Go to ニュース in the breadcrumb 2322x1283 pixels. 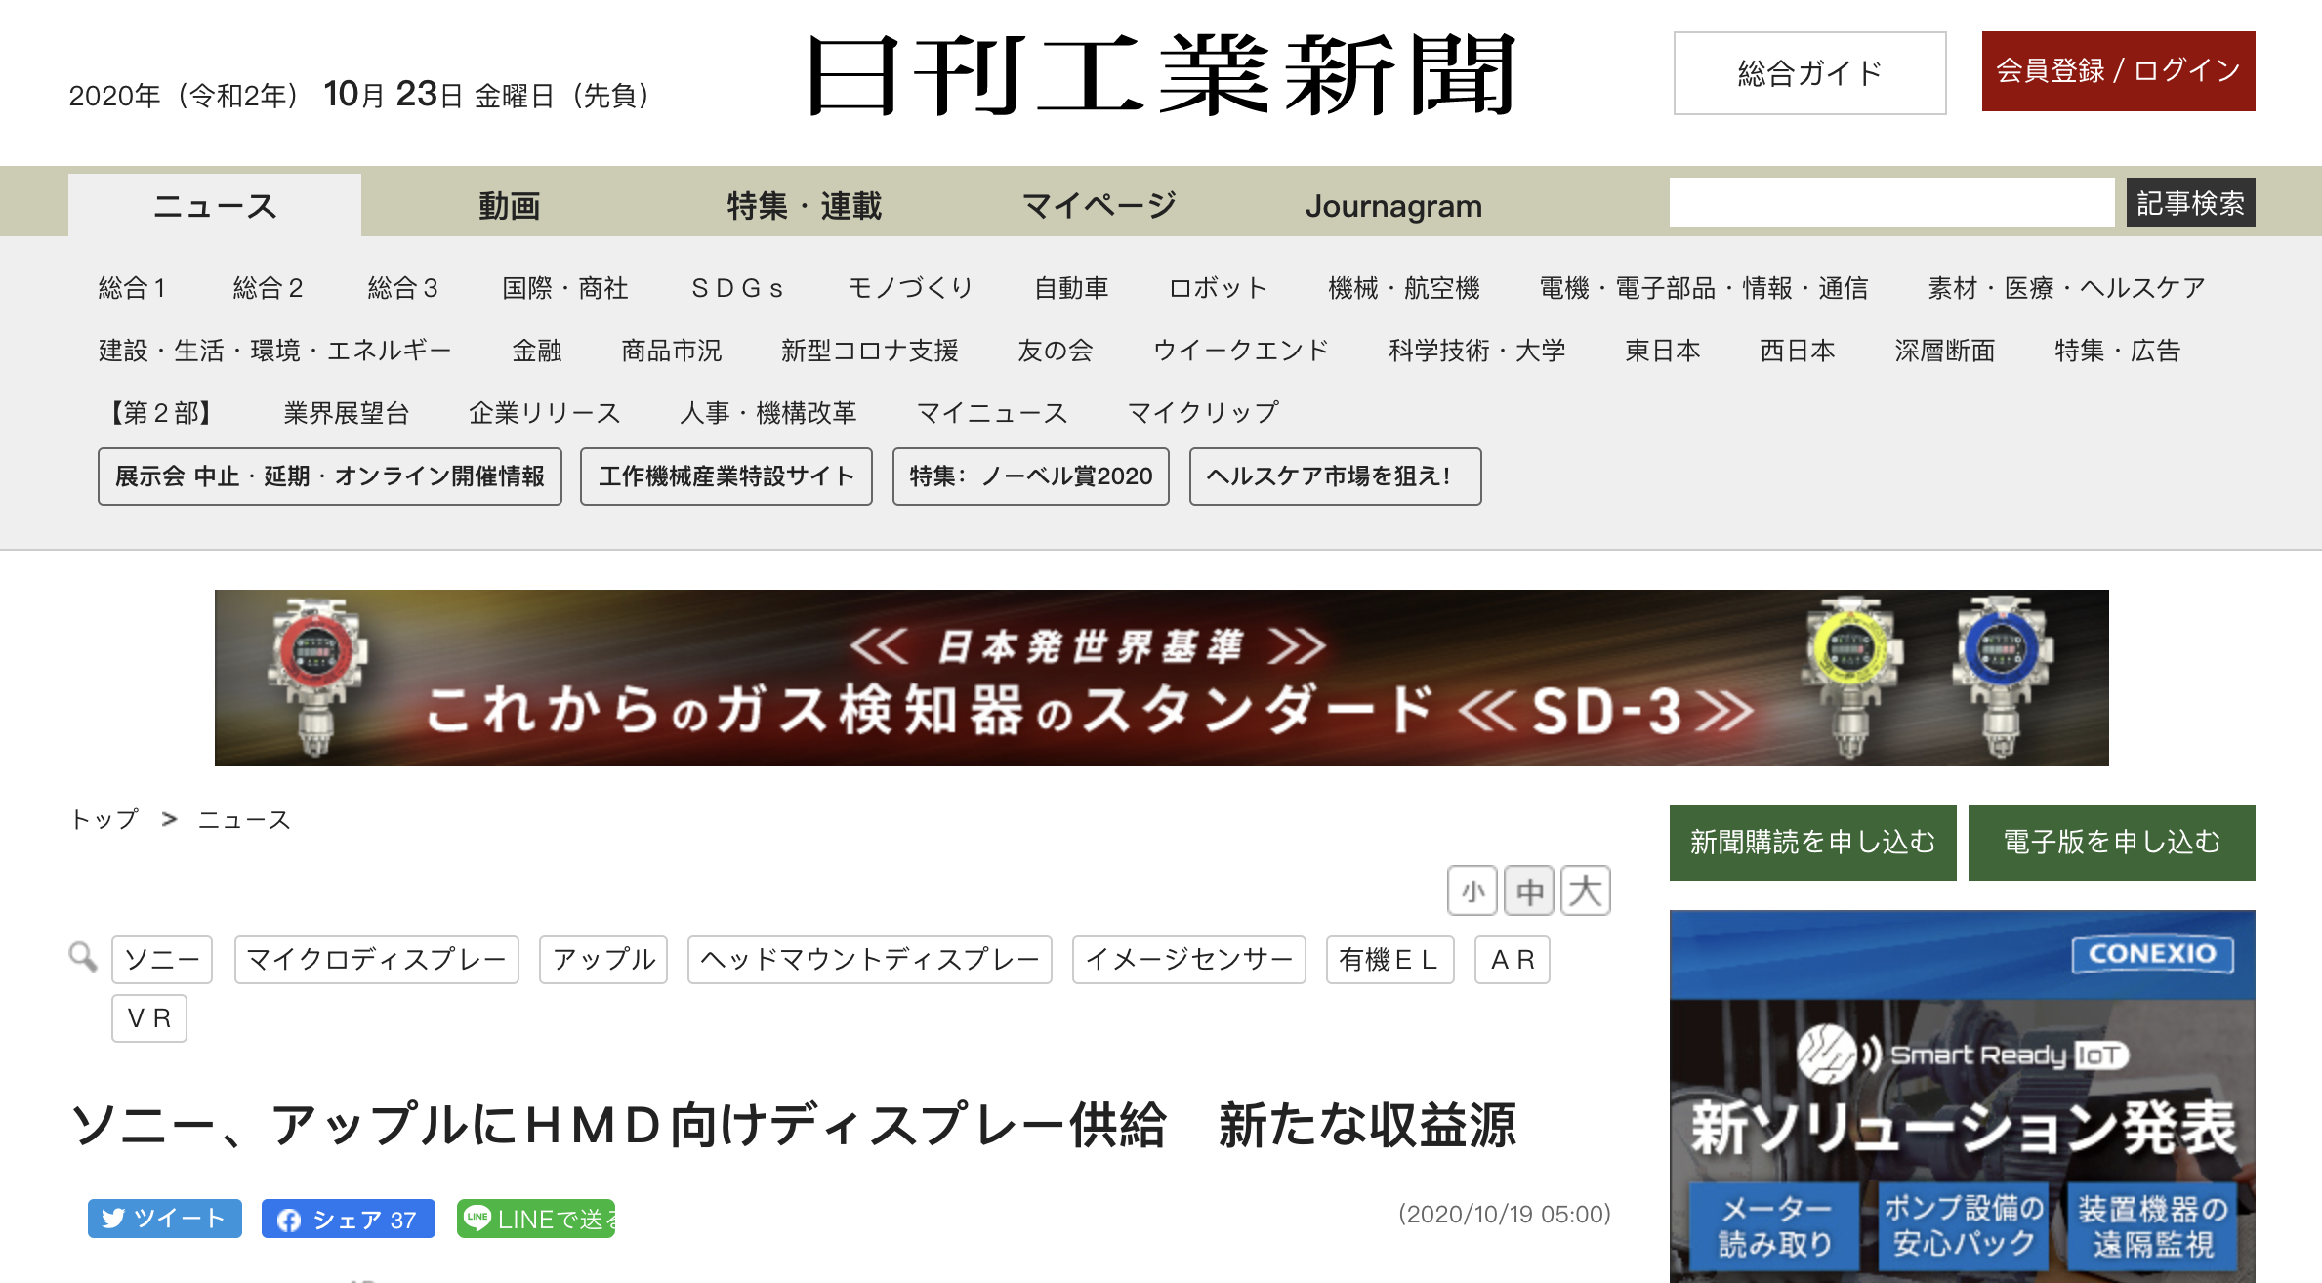coord(244,819)
